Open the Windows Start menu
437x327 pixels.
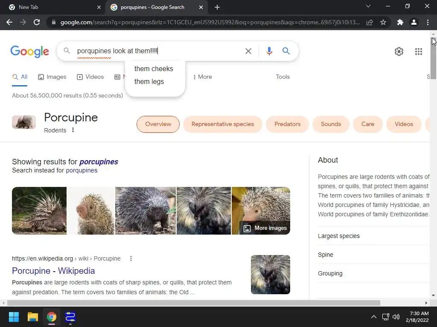14,317
